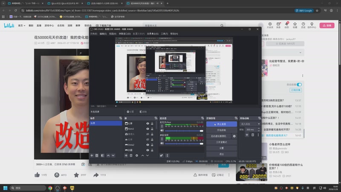Give coins to the Bilibili video

(x=57, y=175)
